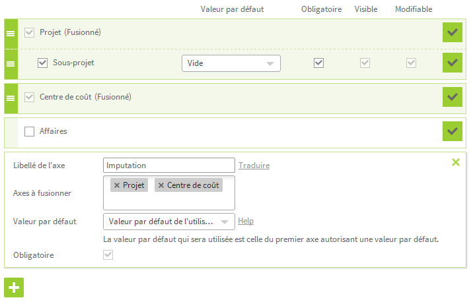This screenshot has height=302, width=473.
Task: Click green checkmark on Centre de coût row
Action: [452, 97]
